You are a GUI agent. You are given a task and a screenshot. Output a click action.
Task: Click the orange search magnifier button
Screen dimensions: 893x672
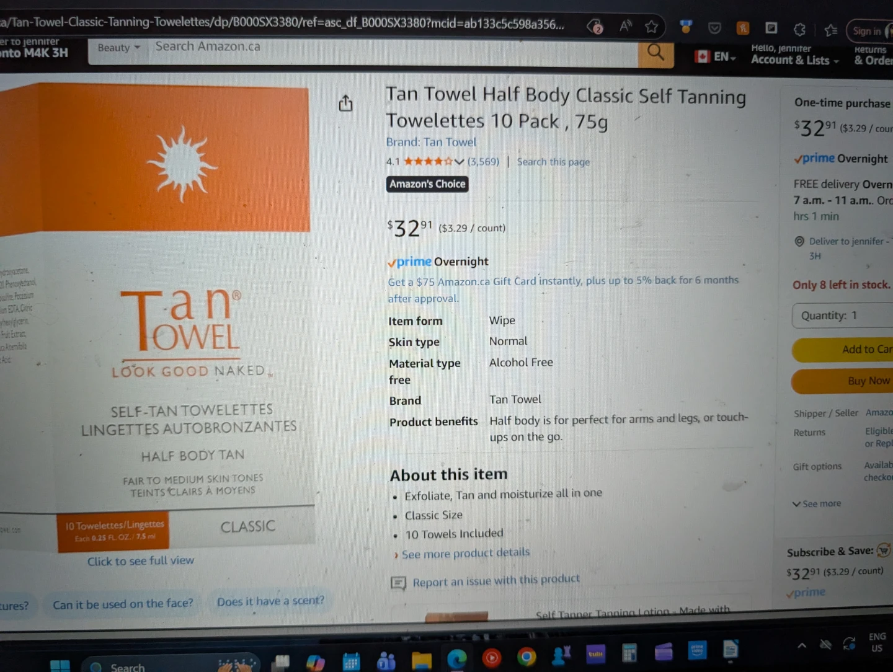click(x=655, y=53)
